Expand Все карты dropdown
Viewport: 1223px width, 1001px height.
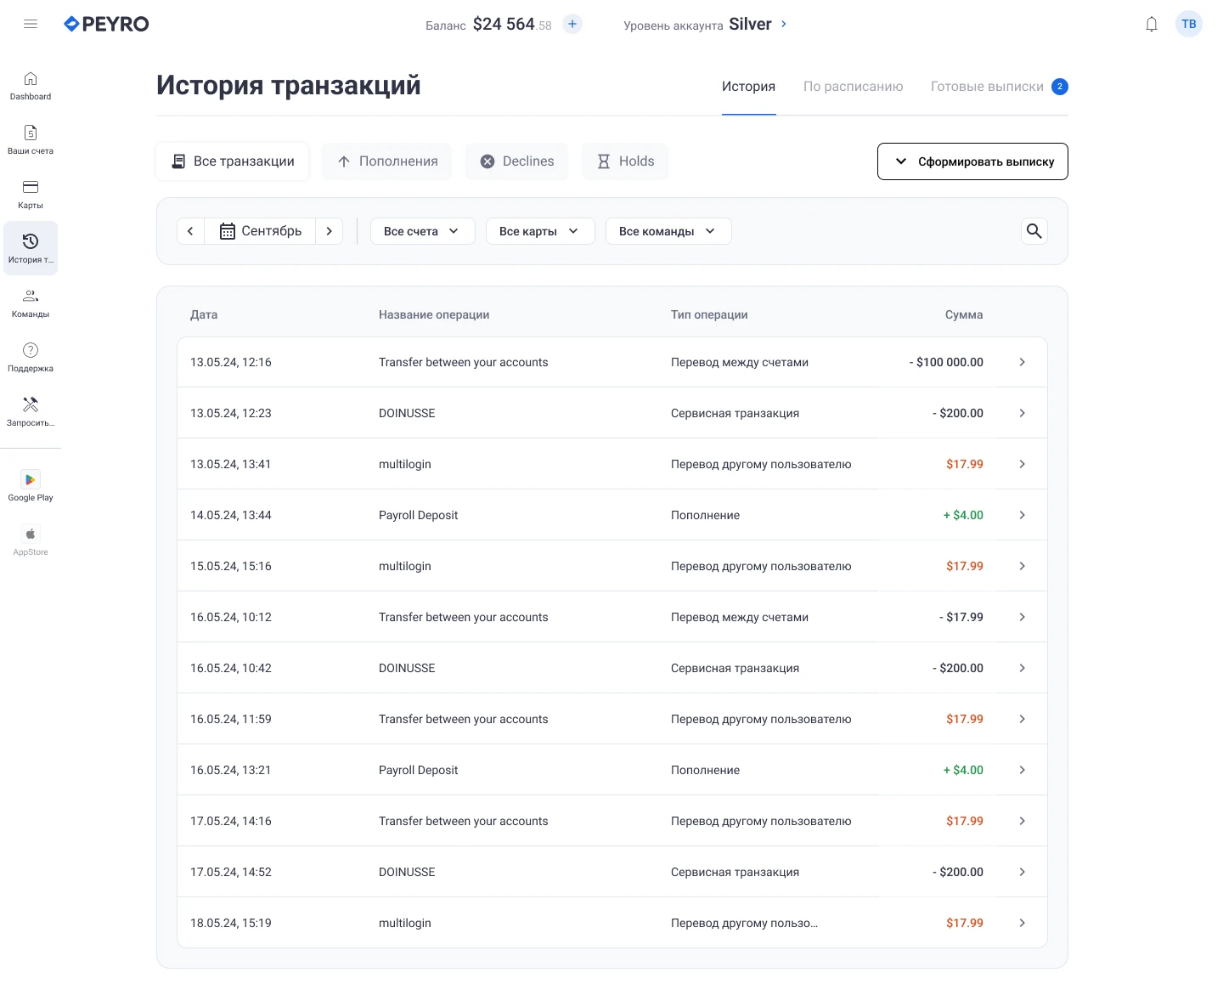pos(540,231)
